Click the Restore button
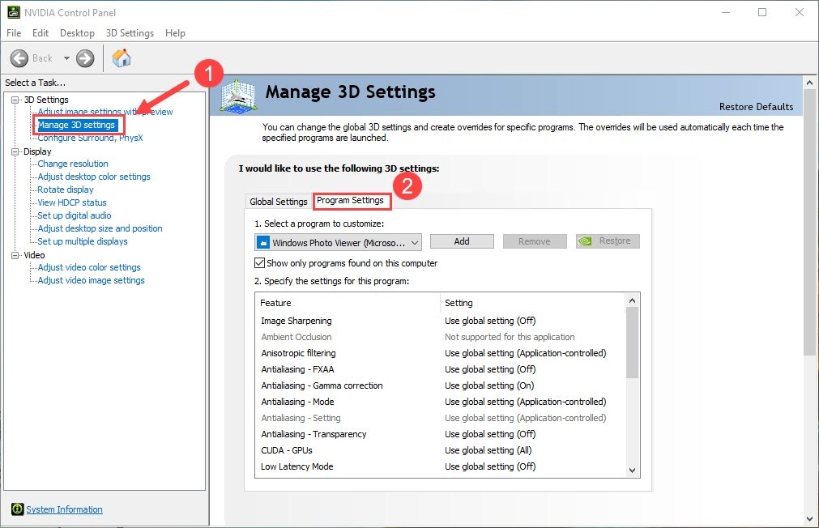Screen dimensions: 819x528 608,241
